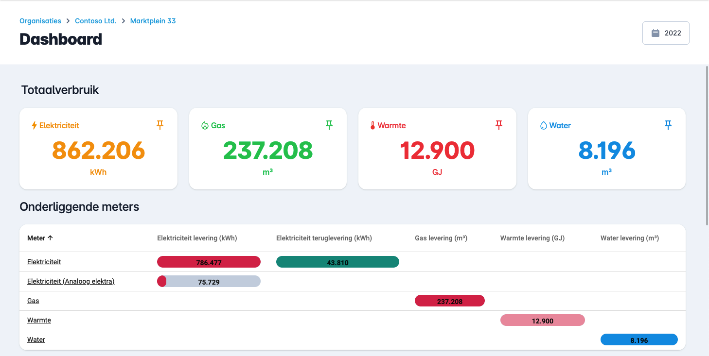Click the red thermometer Warmte icon
The height and width of the screenshot is (356, 709).
point(372,126)
